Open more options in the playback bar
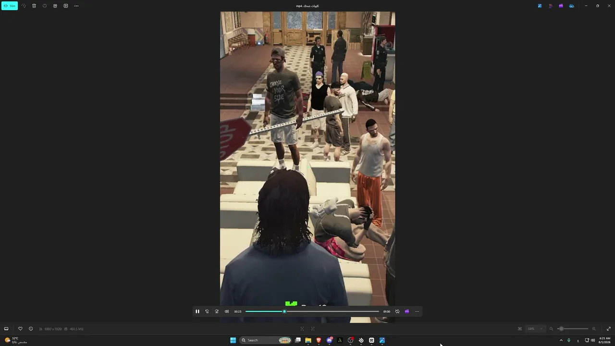Viewport: 615px width, 346px height. (417, 311)
